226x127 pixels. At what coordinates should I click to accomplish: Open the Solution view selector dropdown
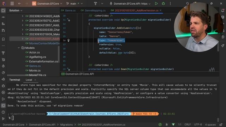[16, 11]
